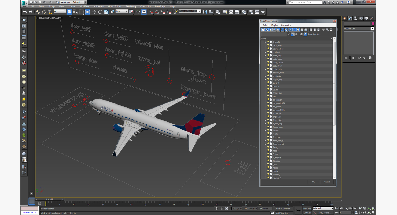Open the Utilities panel hammer tab
The width and height of the screenshot is (397, 215).
[x=372, y=18]
